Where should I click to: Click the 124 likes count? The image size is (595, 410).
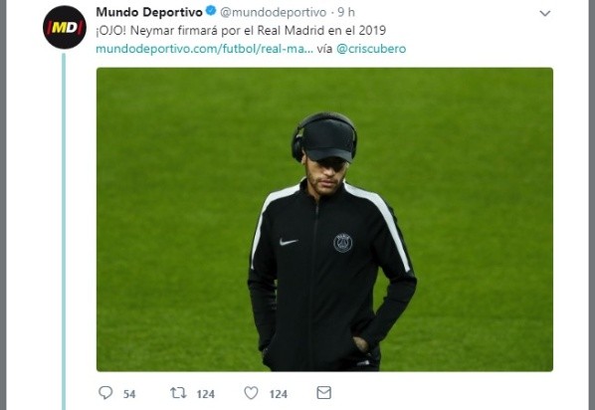[279, 394]
